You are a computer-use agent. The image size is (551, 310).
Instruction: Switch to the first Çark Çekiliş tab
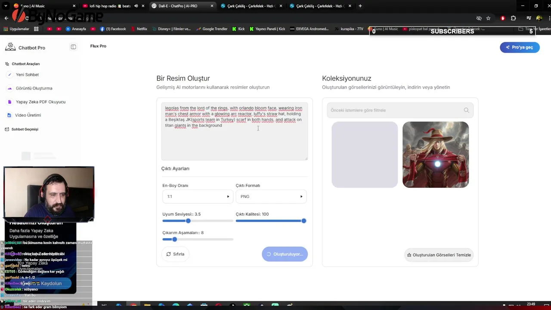tap(252, 6)
